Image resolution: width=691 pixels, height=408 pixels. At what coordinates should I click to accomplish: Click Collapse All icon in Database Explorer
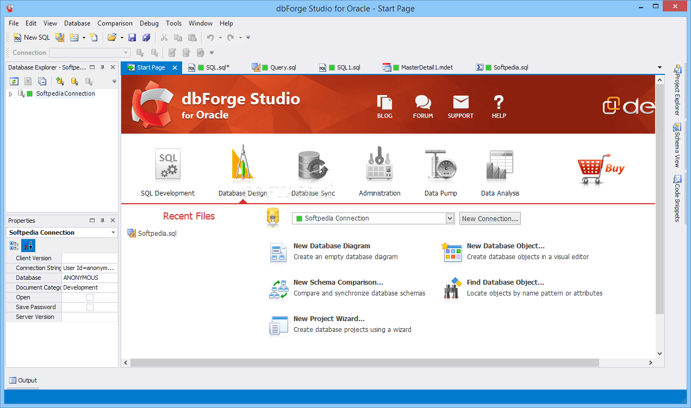[42, 81]
